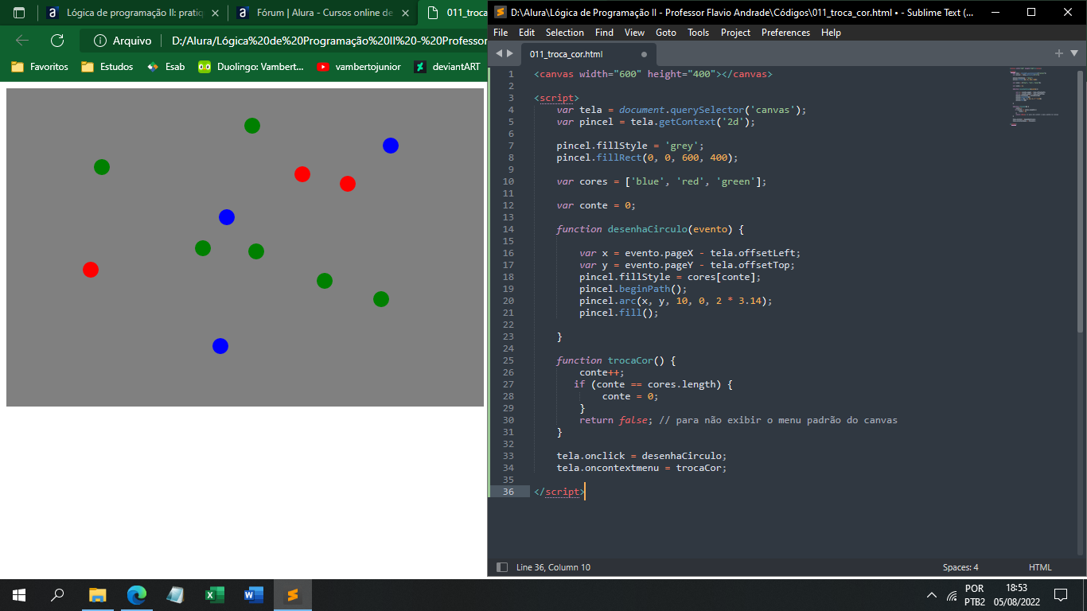
Task: Click the browser back arrow
Action: tap(22, 41)
